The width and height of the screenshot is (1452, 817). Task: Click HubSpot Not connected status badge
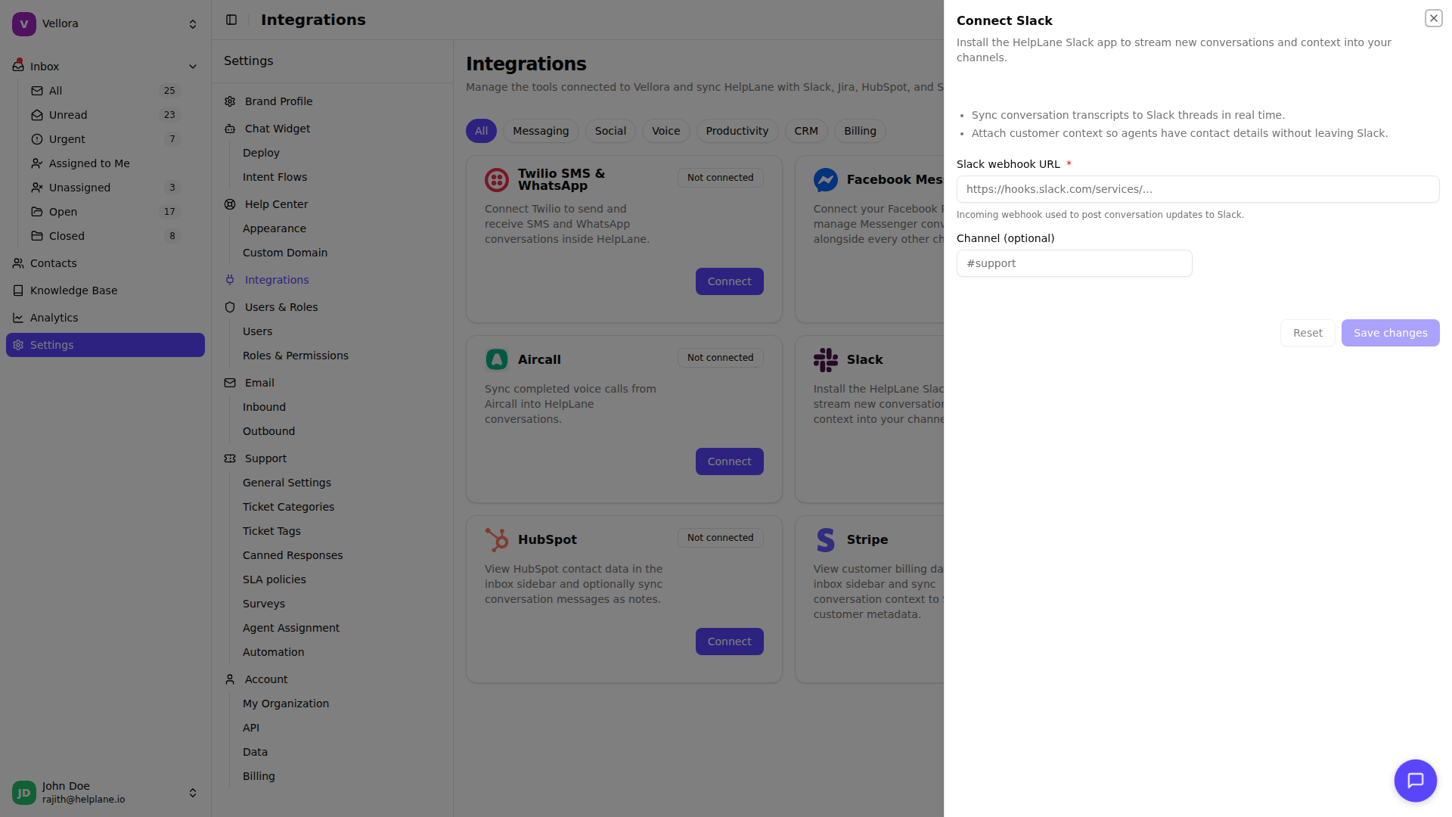click(721, 538)
